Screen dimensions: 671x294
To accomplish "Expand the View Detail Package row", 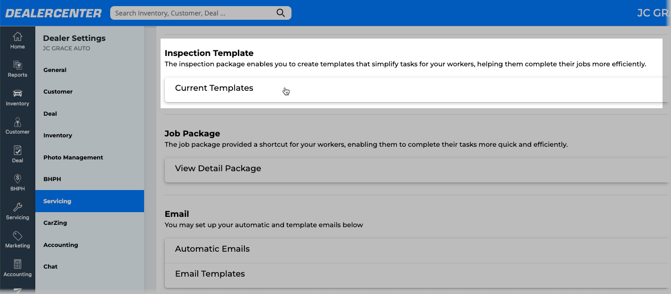I will (416, 169).
